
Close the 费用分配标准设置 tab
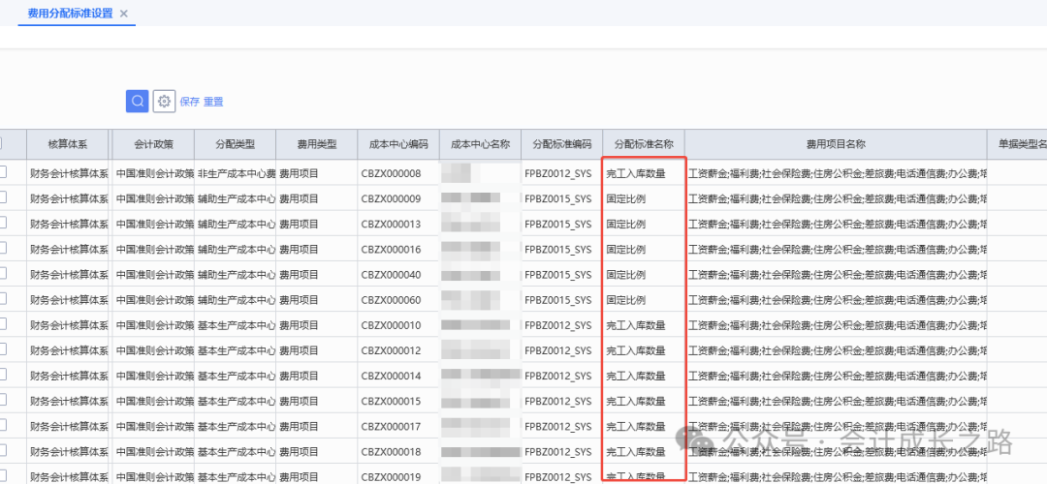coord(124,14)
